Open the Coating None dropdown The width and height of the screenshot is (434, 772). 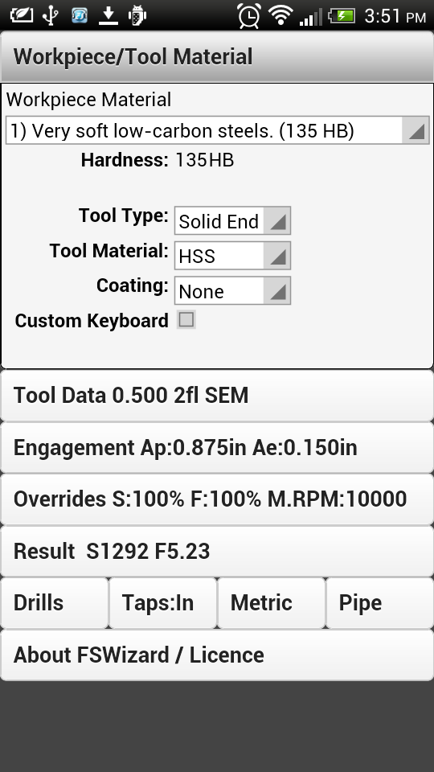click(232, 291)
